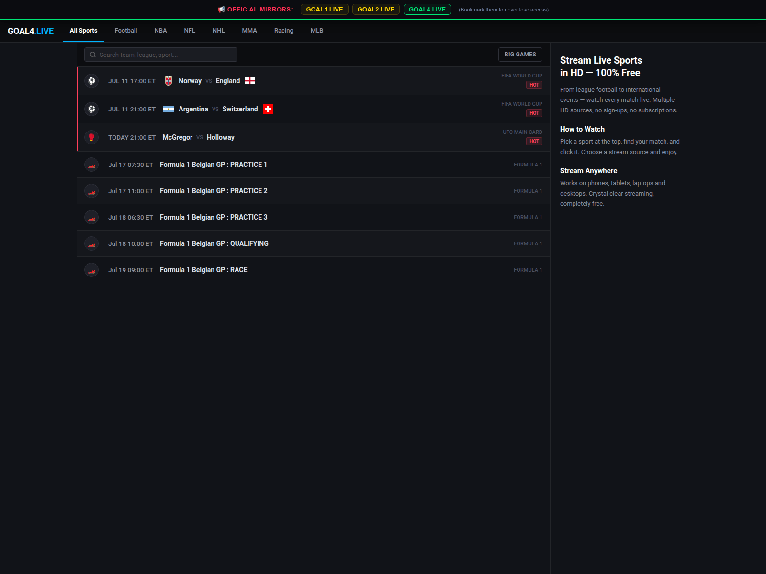Viewport: 766px width, 574px height.
Task: Click the Norway crest icon
Action: coord(169,81)
